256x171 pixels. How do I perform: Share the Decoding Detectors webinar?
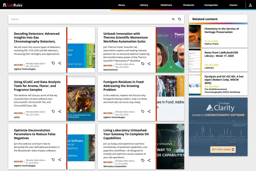(x=60, y=63)
